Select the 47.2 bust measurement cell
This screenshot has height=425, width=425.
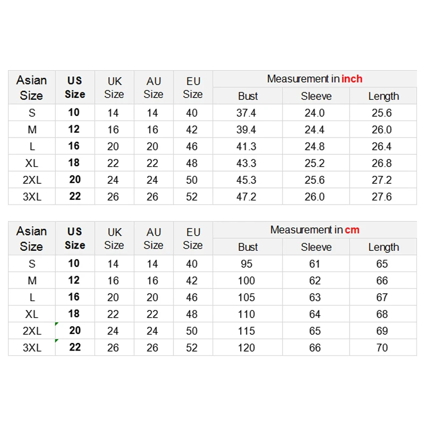(x=246, y=197)
